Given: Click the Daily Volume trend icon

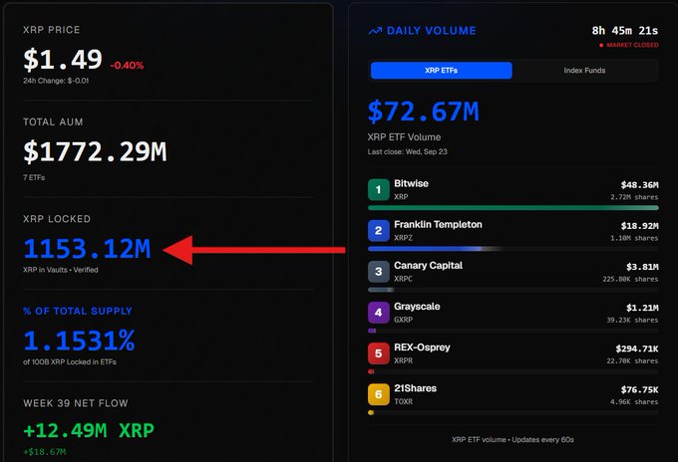Looking at the screenshot, I should coord(375,31).
